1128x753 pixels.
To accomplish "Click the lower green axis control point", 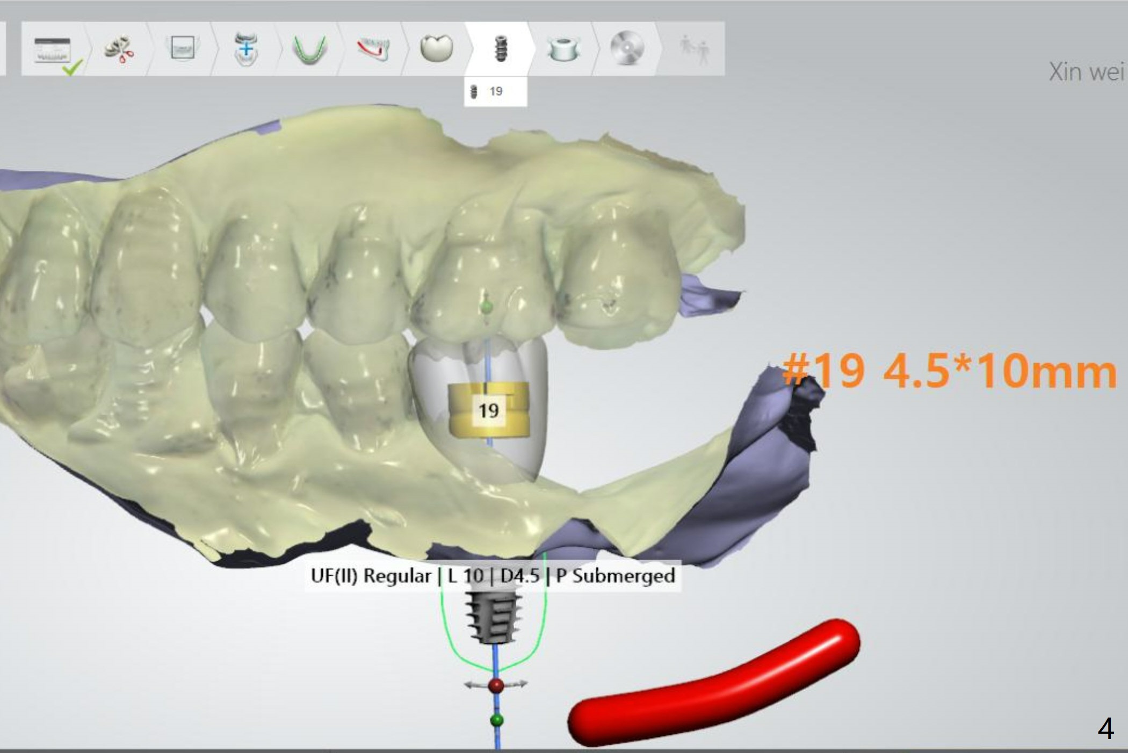I will point(497,720).
